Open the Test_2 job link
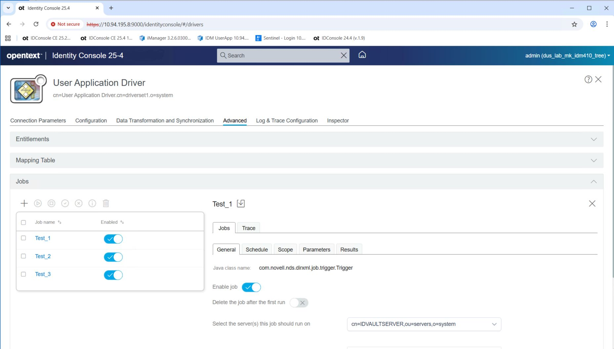The image size is (614, 349). coord(43,256)
